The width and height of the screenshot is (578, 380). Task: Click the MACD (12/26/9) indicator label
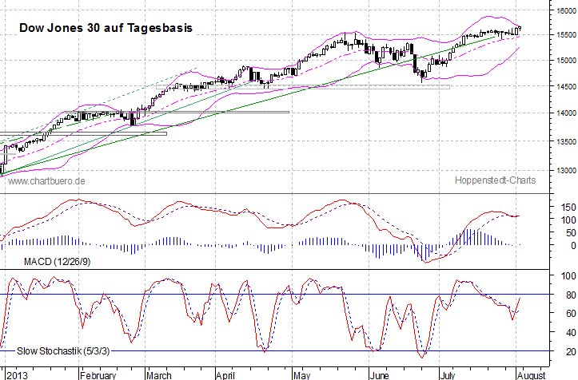[57, 262]
